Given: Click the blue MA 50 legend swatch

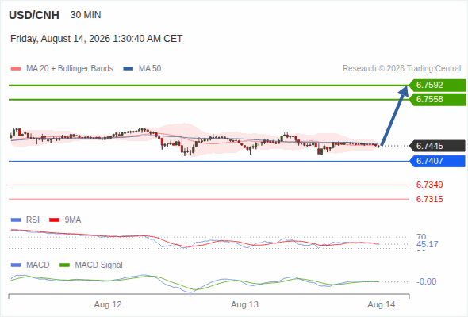Looking at the screenshot, I should pyautogui.click(x=129, y=69).
